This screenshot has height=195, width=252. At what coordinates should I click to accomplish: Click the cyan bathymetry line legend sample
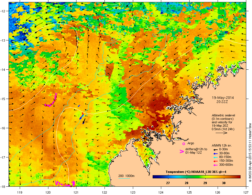click(x=124, y=178)
